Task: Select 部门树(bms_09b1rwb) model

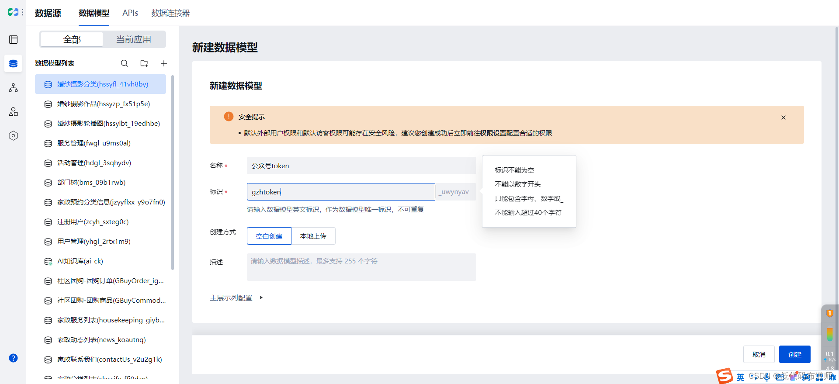Action: tap(101, 183)
